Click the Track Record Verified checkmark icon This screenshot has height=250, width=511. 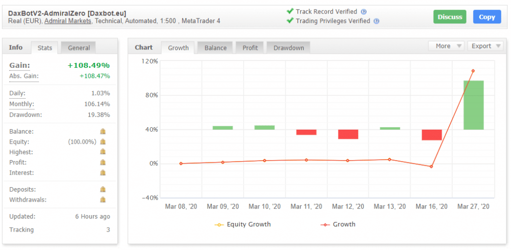tap(290, 11)
